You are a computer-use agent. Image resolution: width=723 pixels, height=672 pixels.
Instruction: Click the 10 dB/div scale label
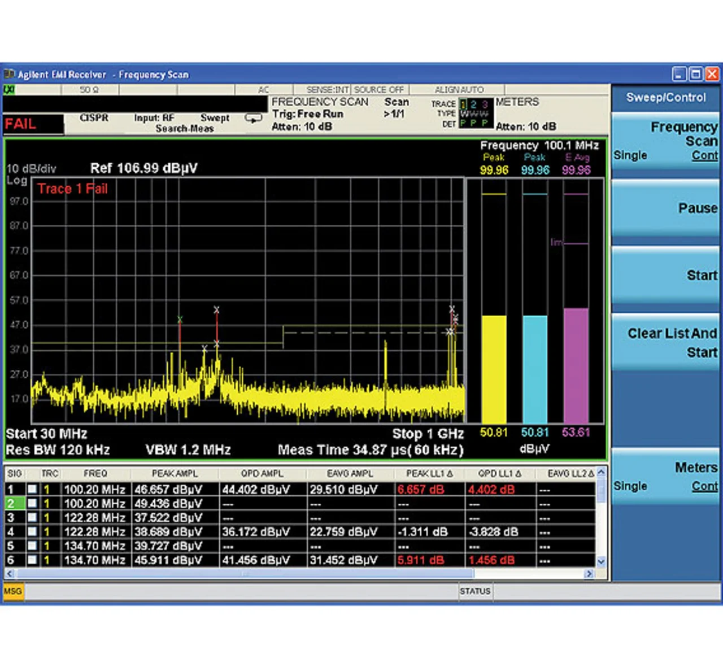tap(31, 168)
